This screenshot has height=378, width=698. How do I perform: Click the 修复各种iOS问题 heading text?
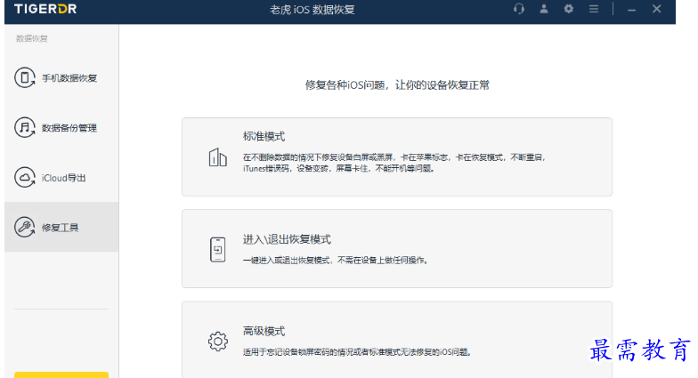[397, 85]
